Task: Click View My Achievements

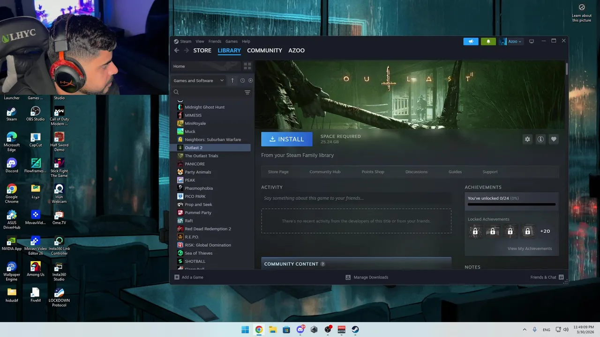Action: coord(530,249)
